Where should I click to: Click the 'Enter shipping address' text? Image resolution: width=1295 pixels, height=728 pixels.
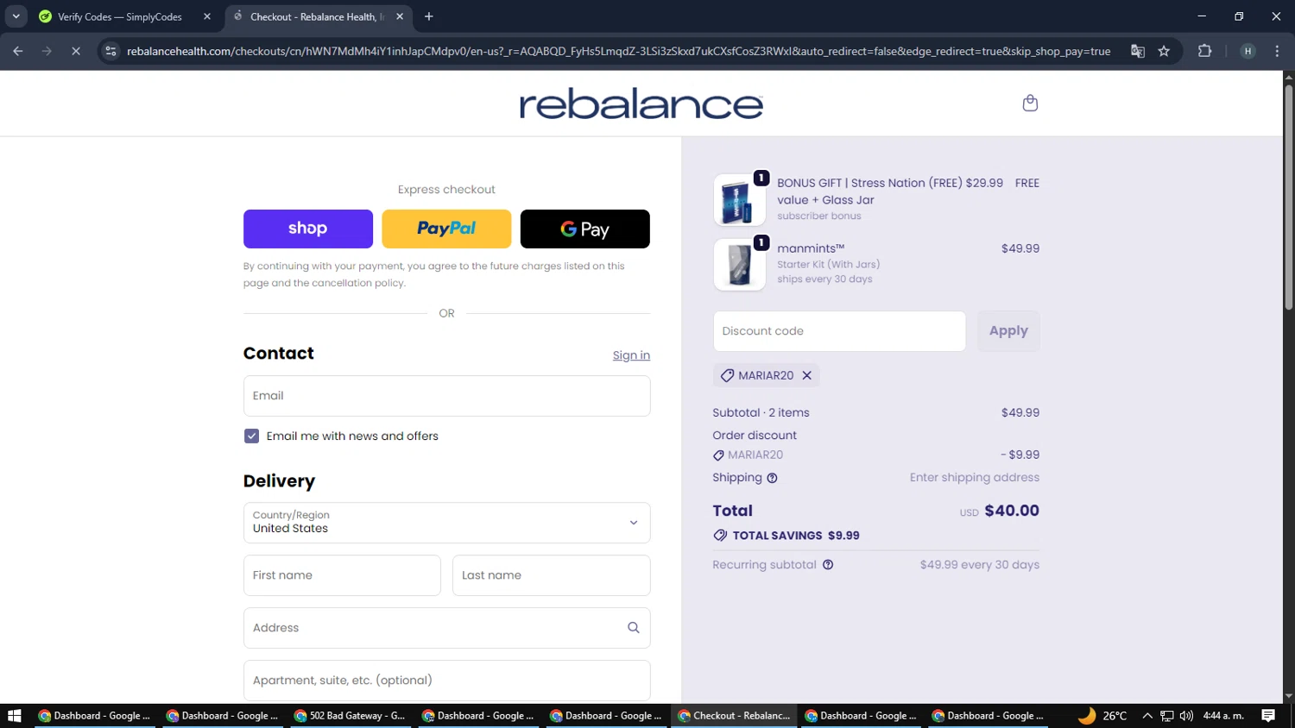[x=974, y=478]
